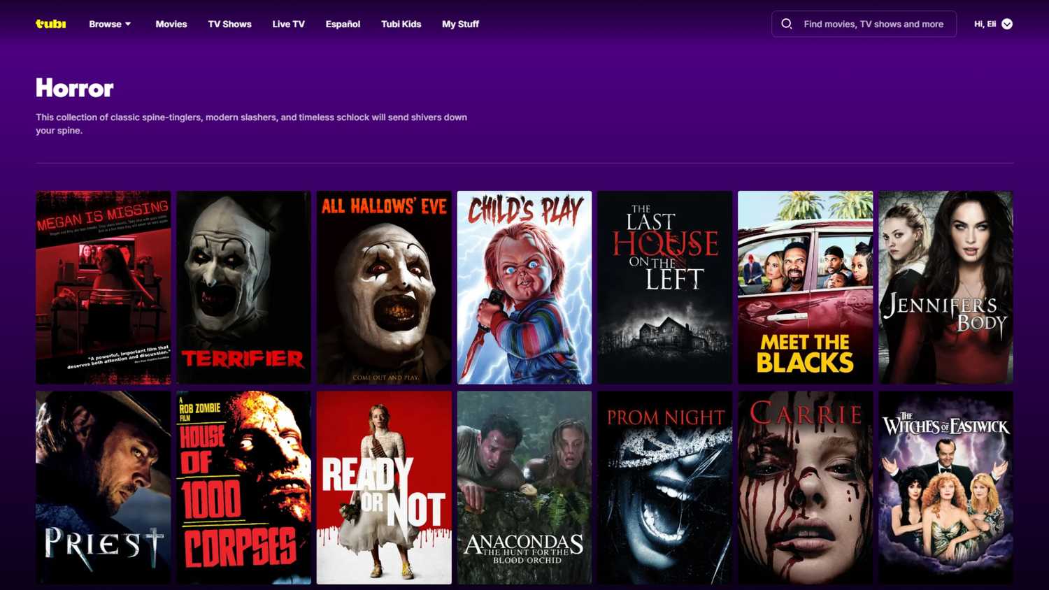Select Movies in the navigation bar
1049x590 pixels.
point(171,23)
